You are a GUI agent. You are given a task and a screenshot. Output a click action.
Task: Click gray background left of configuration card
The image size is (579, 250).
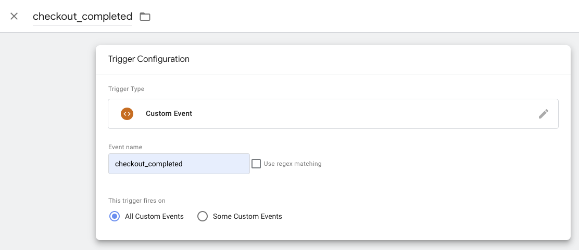[x=48, y=140]
